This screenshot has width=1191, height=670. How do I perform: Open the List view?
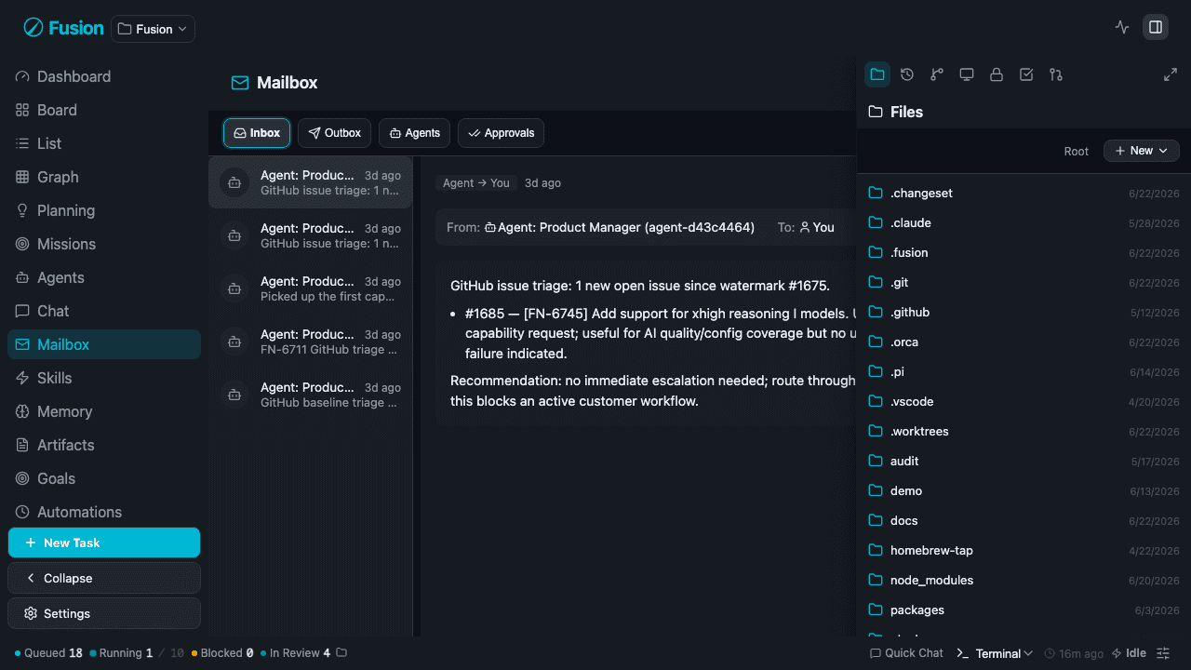104,143
